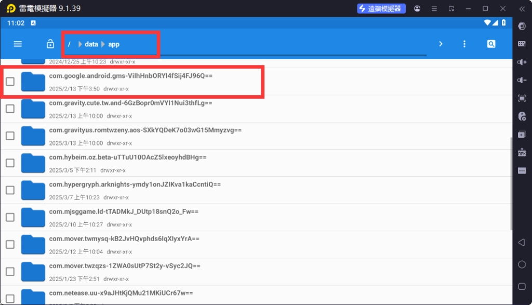Open "com.mover.twmysq-kB2JvHQvphds6lqXIyxYrA==" folder name
Screen dimensions: 532x305
[x=124, y=239]
